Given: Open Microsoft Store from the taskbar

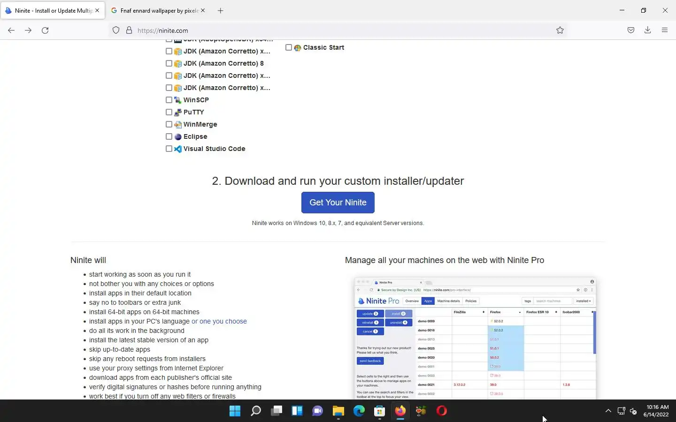Looking at the screenshot, I should click(380, 411).
